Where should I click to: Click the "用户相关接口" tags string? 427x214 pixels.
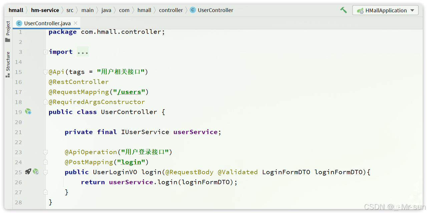click(x=121, y=72)
